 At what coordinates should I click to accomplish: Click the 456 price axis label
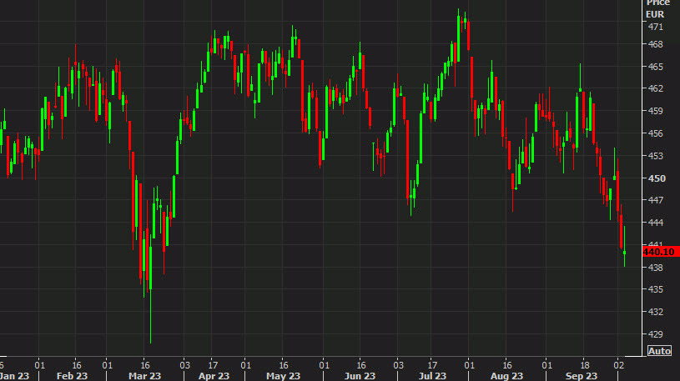tap(655, 133)
